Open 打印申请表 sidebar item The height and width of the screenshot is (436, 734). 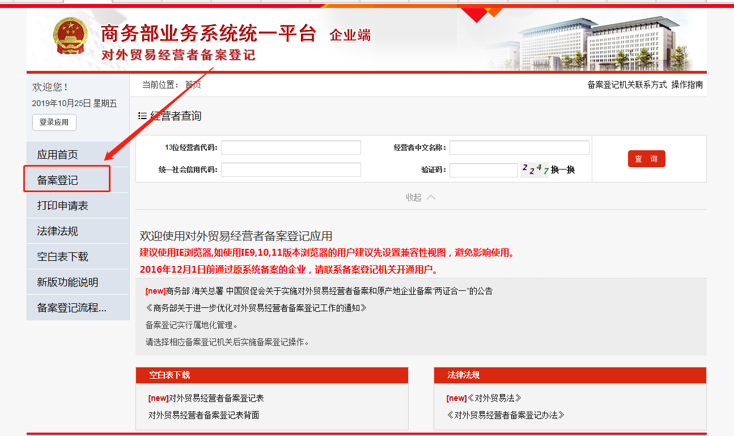(x=62, y=206)
